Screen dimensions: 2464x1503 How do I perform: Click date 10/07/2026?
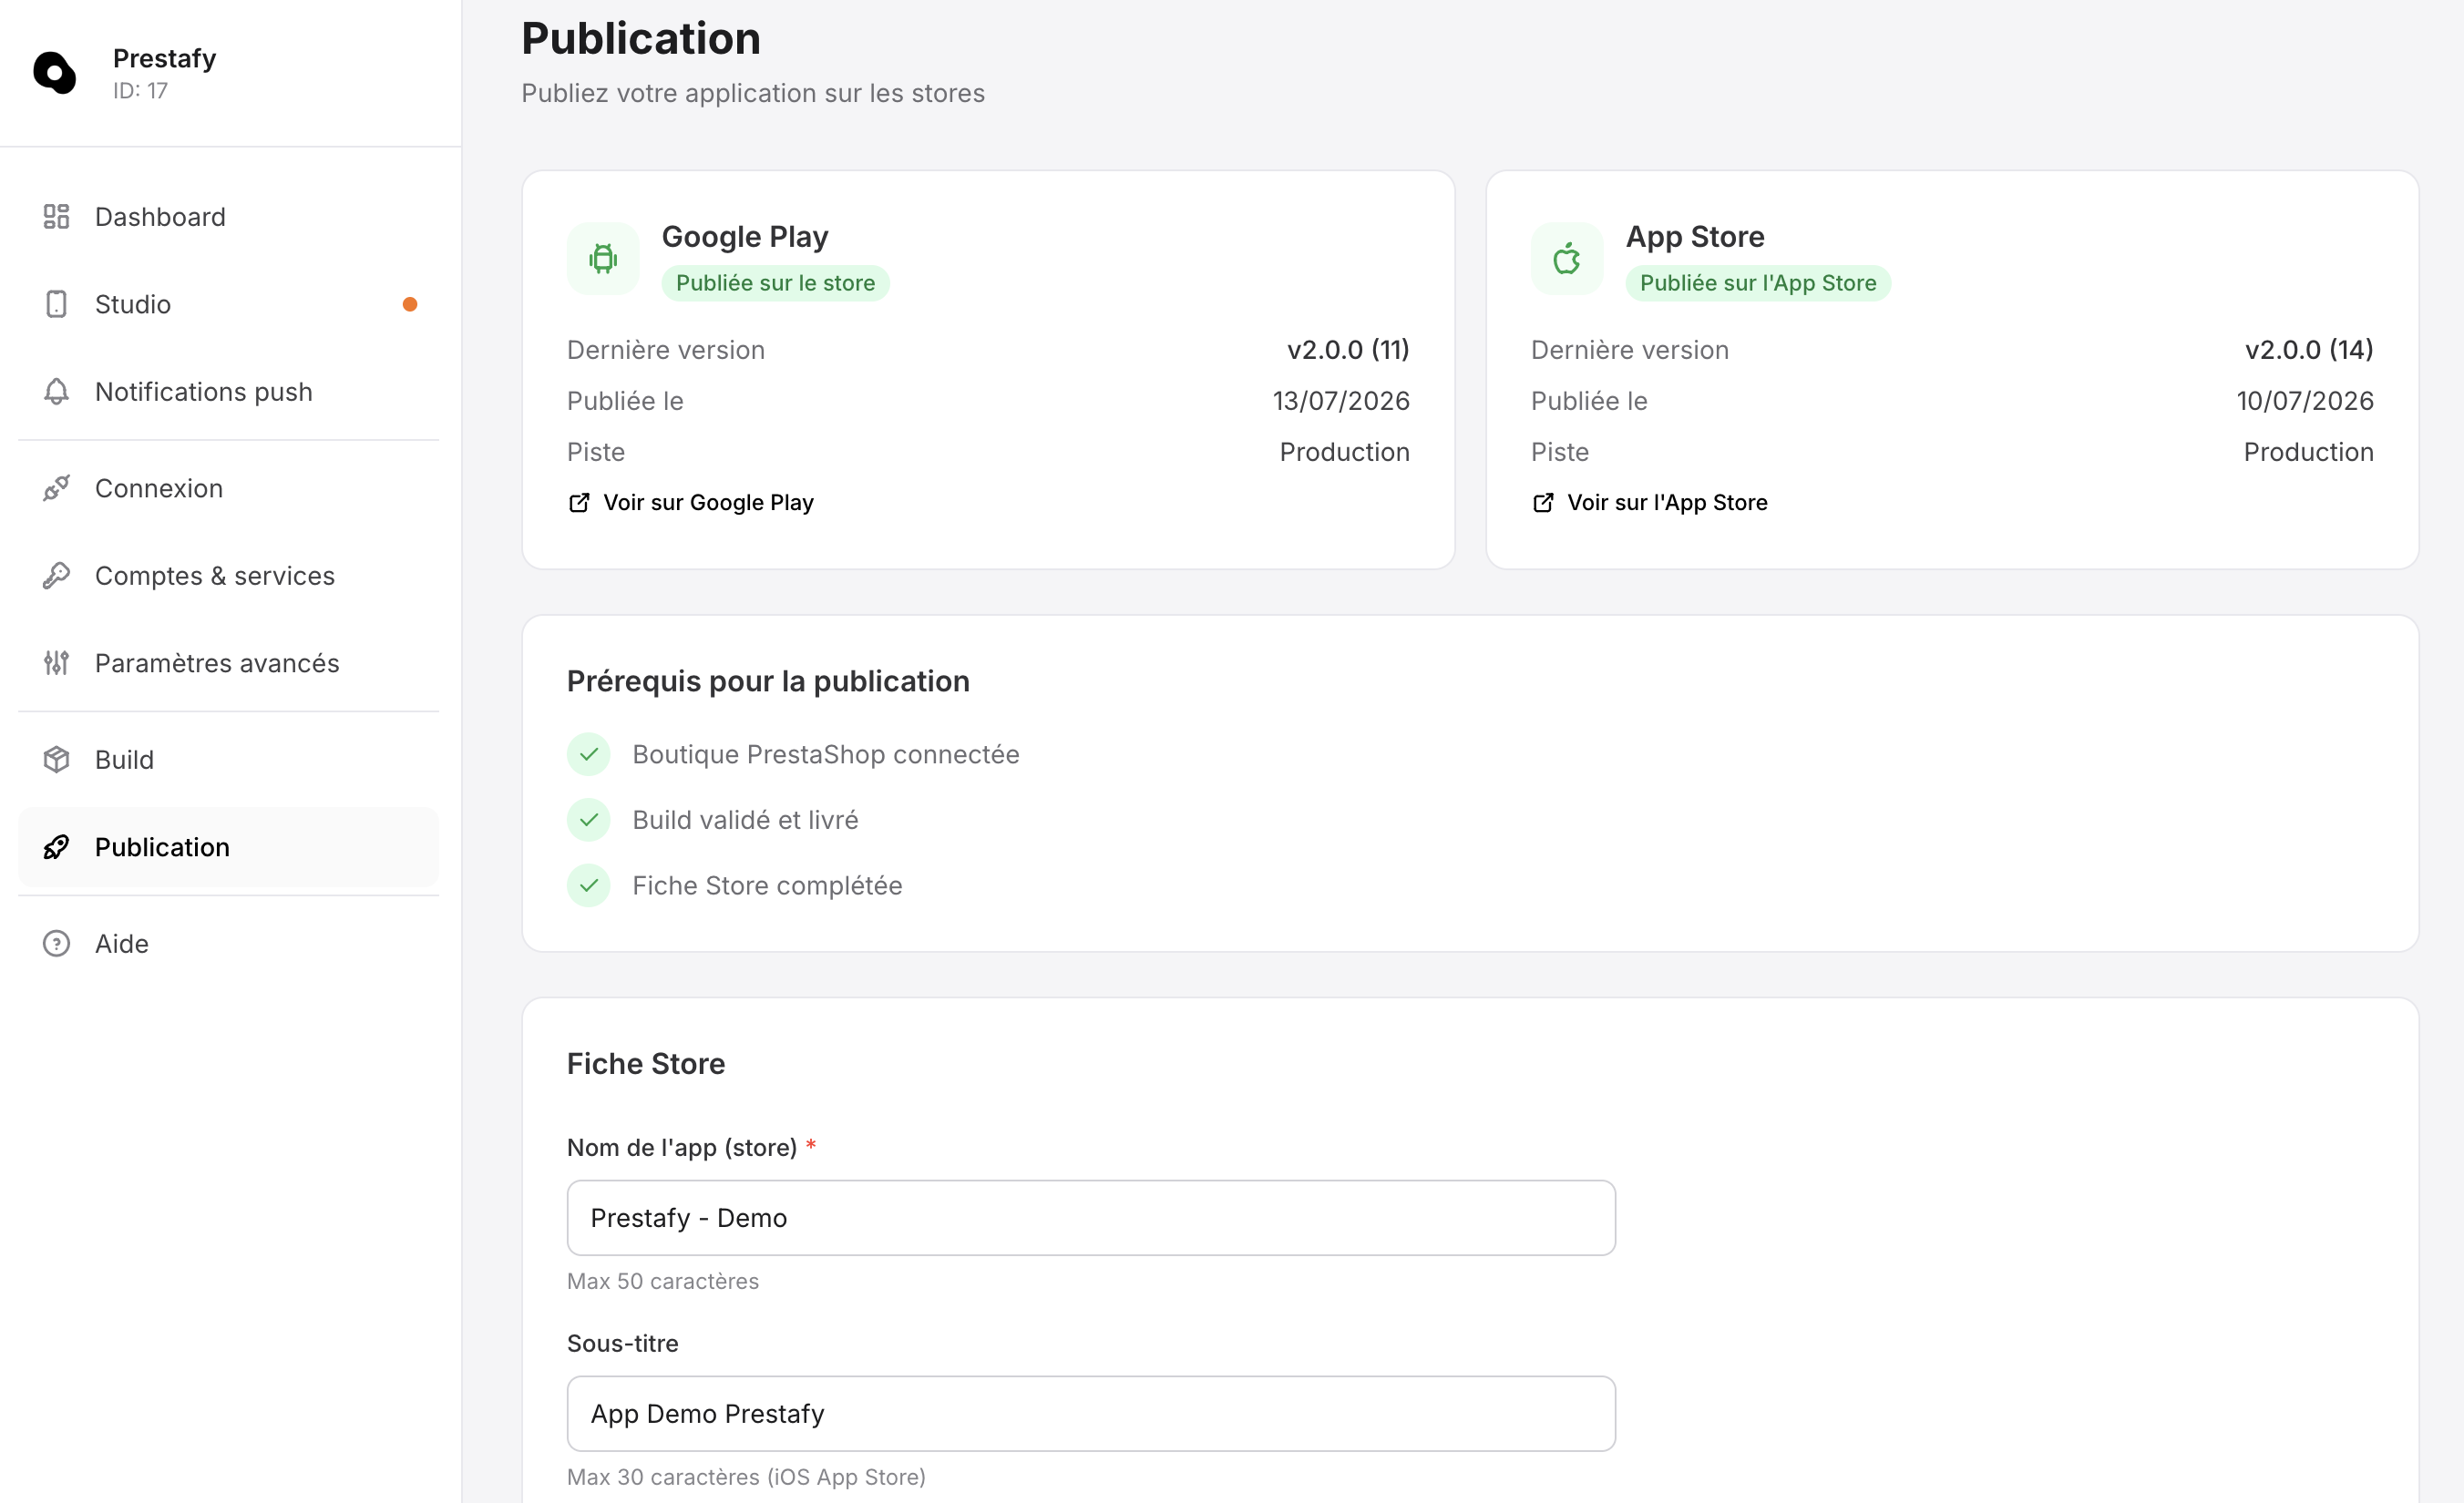point(2305,401)
